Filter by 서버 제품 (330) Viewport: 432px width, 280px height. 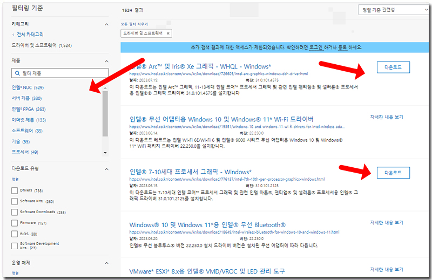26,98
